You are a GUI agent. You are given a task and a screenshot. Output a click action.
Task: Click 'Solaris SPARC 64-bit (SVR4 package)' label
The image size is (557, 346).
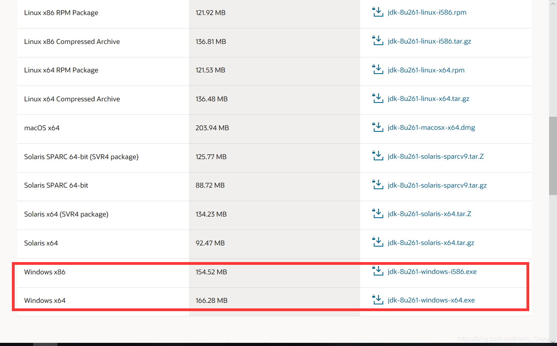tap(81, 157)
